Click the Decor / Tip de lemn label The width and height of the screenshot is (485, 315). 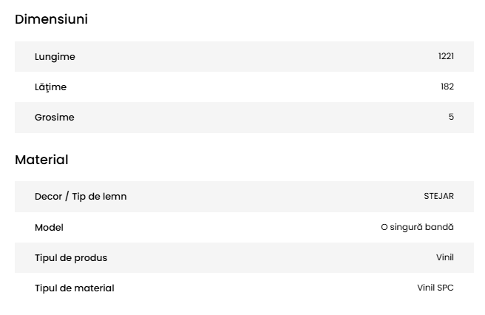click(81, 197)
